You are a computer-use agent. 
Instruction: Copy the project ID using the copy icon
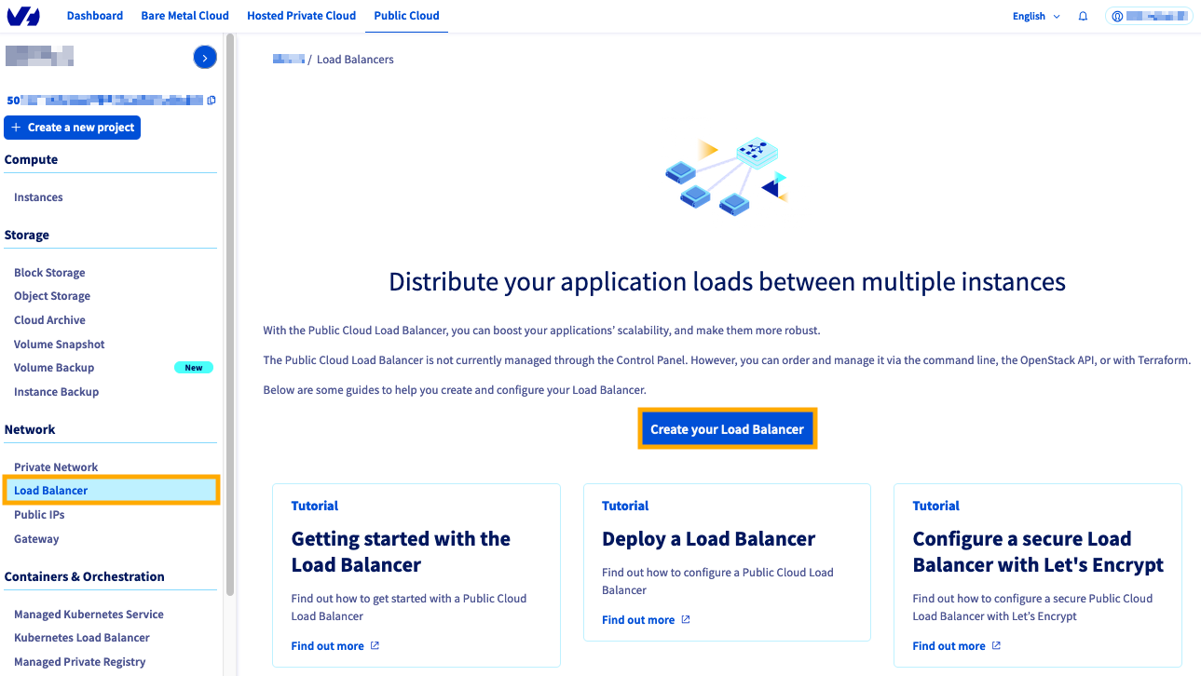(x=212, y=100)
